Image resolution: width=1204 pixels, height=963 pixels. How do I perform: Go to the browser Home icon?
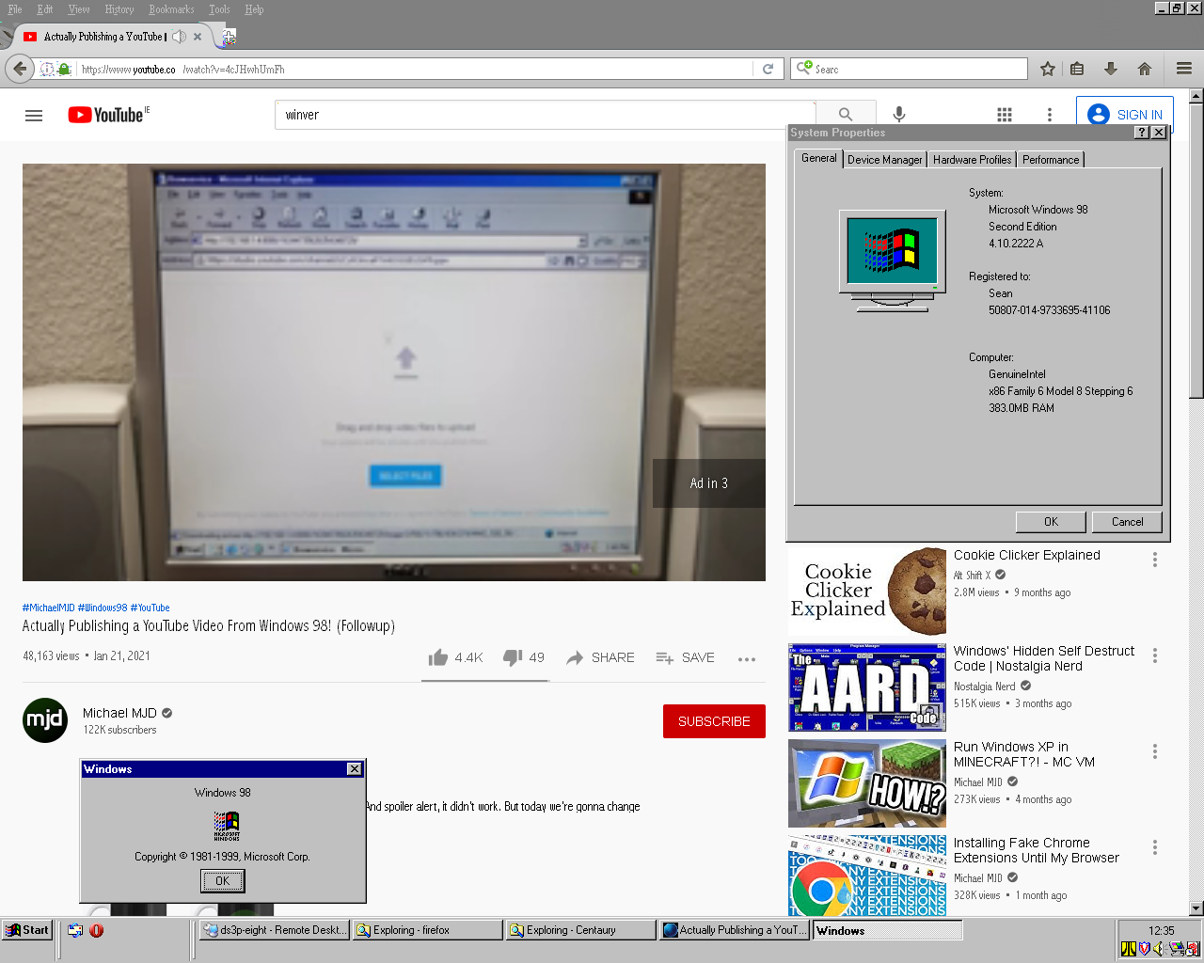1145,69
